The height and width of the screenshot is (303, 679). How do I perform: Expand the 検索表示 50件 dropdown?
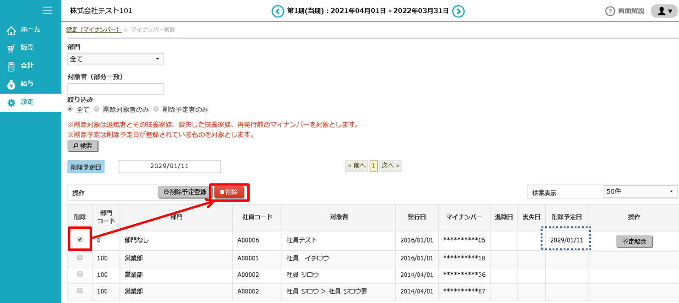point(640,192)
